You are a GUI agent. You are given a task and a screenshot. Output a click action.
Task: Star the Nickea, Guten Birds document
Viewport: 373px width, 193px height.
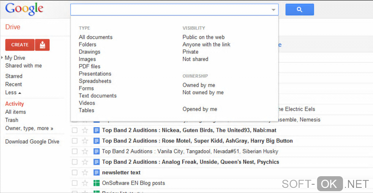tap(85, 130)
